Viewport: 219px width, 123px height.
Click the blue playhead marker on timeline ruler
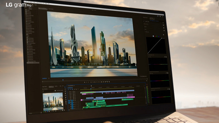91,89
